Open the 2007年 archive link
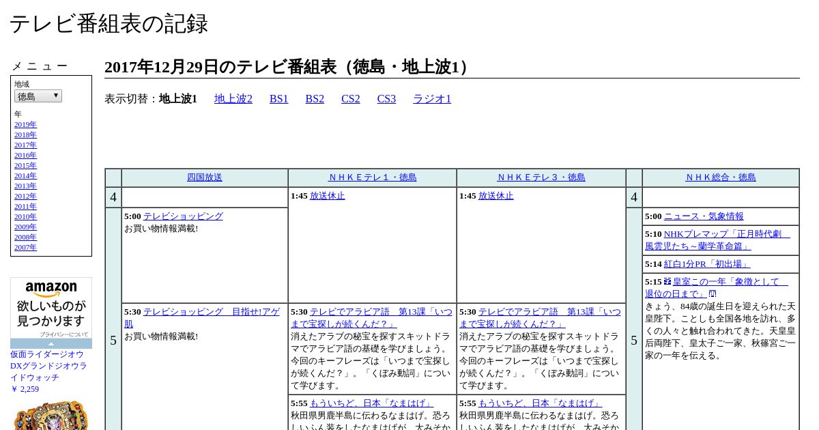The width and height of the screenshot is (819, 430). point(25,247)
